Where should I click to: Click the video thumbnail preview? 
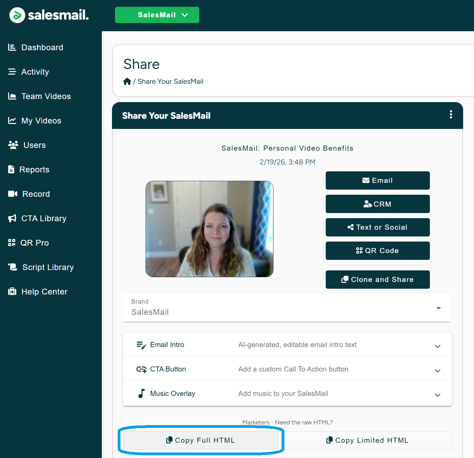(x=209, y=229)
